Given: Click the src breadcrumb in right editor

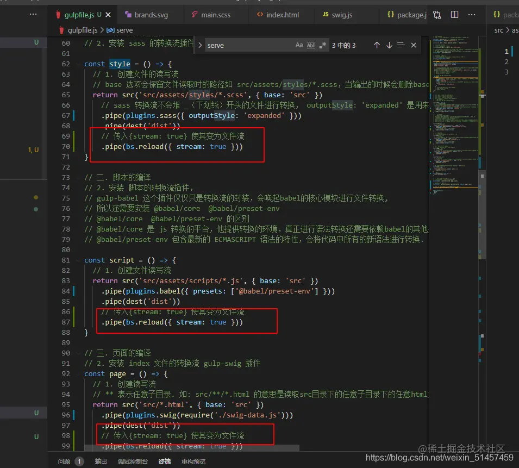Looking at the screenshot, I should click(498, 30).
